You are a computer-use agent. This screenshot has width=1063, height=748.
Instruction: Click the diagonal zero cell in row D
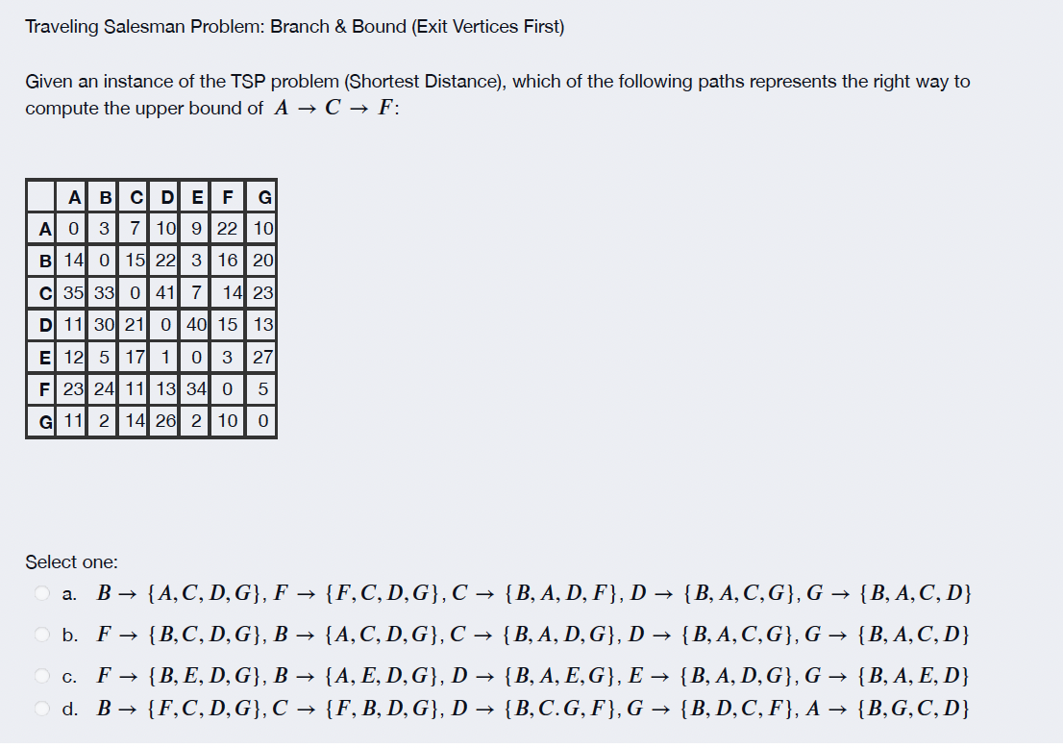click(x=165, y=324)
